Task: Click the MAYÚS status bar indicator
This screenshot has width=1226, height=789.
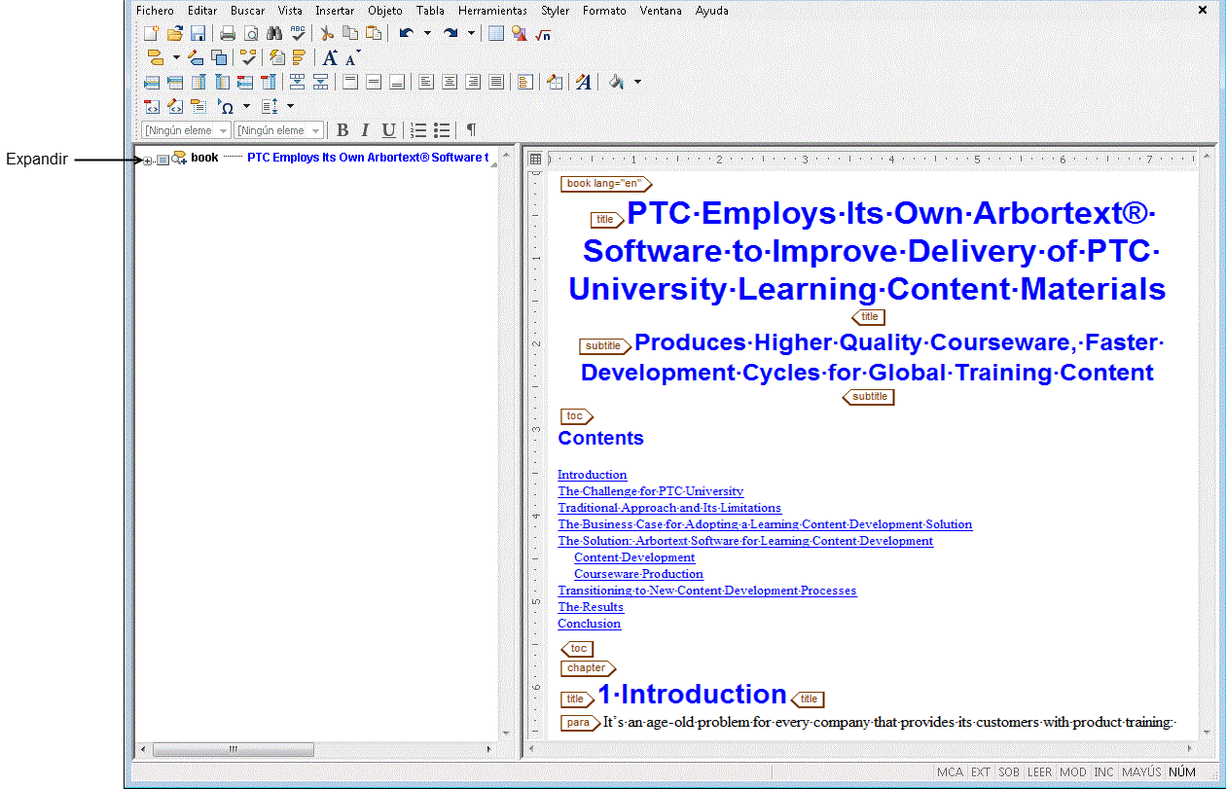Action: pos(1141,771)
